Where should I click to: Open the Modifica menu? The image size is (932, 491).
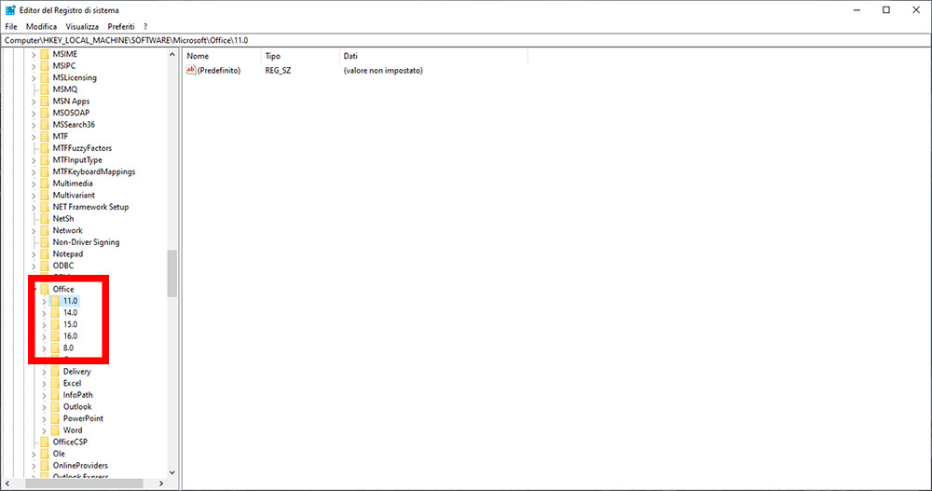point(41,27)
